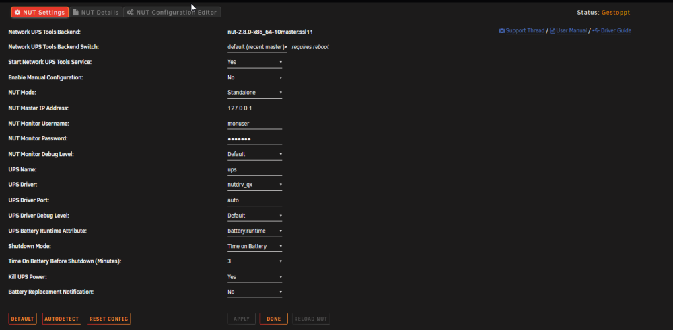673x330 pixels.
Task: Open the NUT Settings tab
Action: pos(40,12)
